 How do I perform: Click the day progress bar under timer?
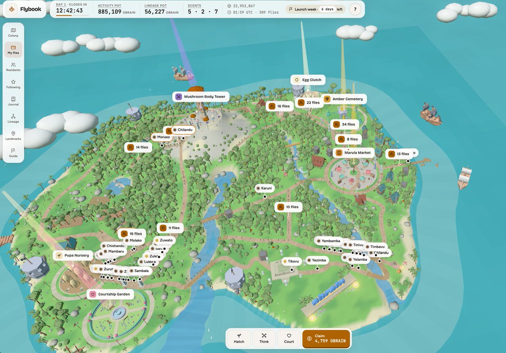(x=73, y=16)
